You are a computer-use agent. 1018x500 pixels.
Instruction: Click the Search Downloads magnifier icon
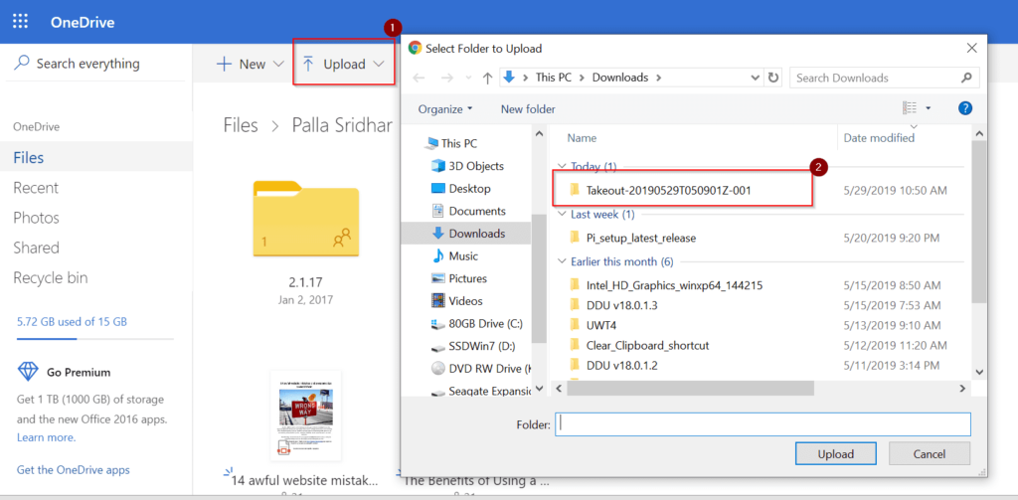pyautogui.click(x=965, y=78)
